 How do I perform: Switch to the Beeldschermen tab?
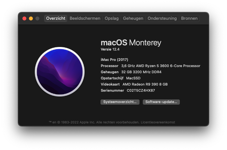(85, 18)
